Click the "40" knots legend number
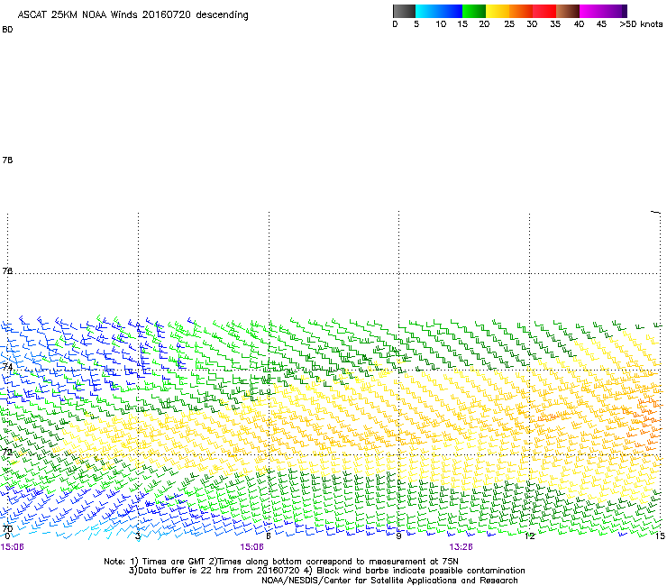Image resolution: width=667 pixels, height=586 pixels. (579, 24)
